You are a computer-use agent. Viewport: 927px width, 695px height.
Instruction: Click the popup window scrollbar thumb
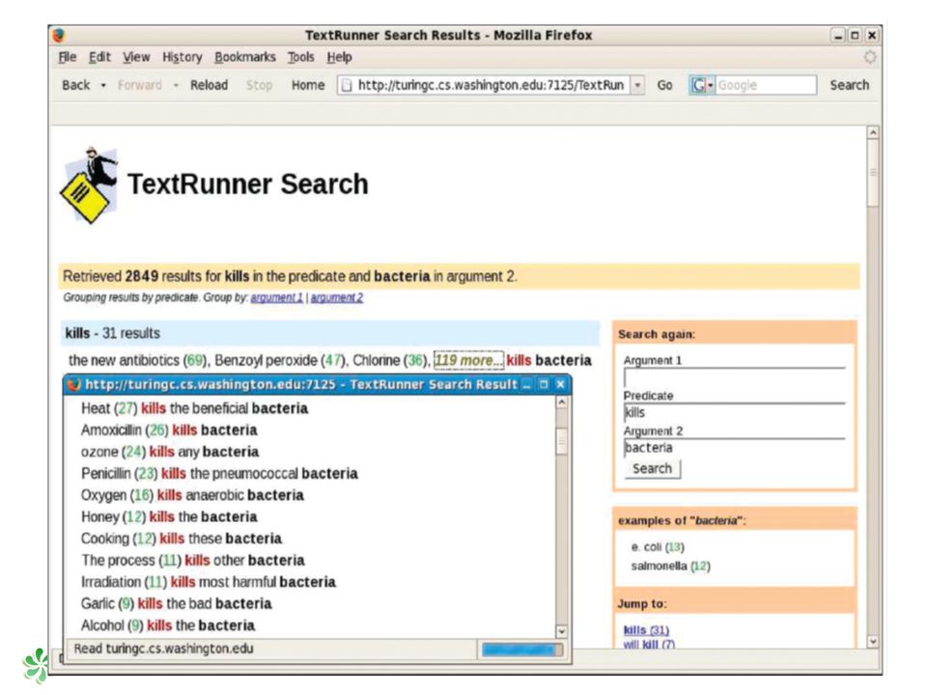coord(561,441)
